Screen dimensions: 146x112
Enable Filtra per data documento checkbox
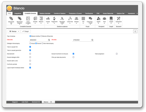[73, 57]
